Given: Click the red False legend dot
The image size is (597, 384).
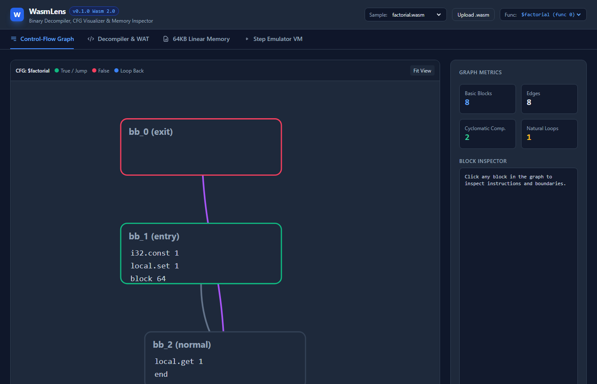Looking at the screenshot, I should click(94, 71).
